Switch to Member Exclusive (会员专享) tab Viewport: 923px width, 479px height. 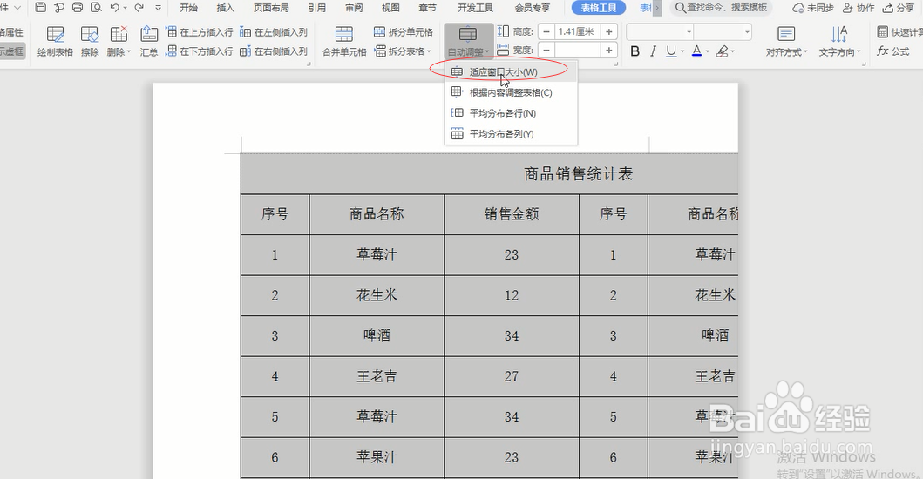pyautogui.click(x=533, y=8)
